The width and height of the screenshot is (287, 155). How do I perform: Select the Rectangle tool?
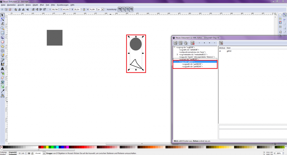[3, 33]
